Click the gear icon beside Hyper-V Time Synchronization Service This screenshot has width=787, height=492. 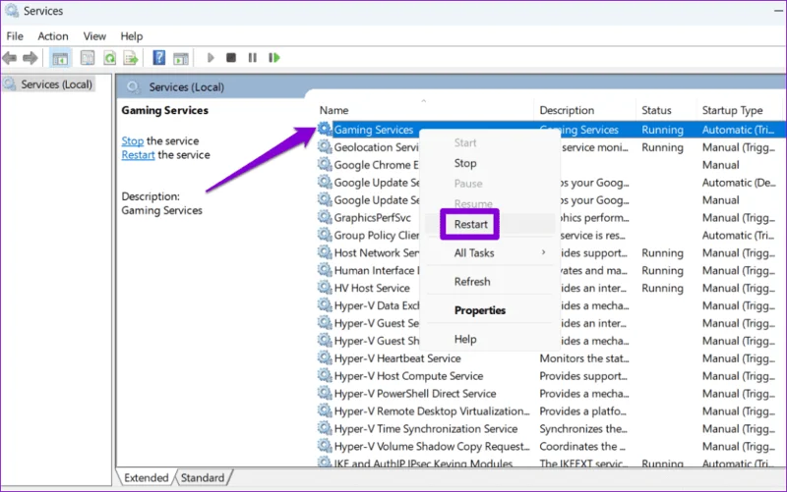pyautogui.click(x=325, y=428)
